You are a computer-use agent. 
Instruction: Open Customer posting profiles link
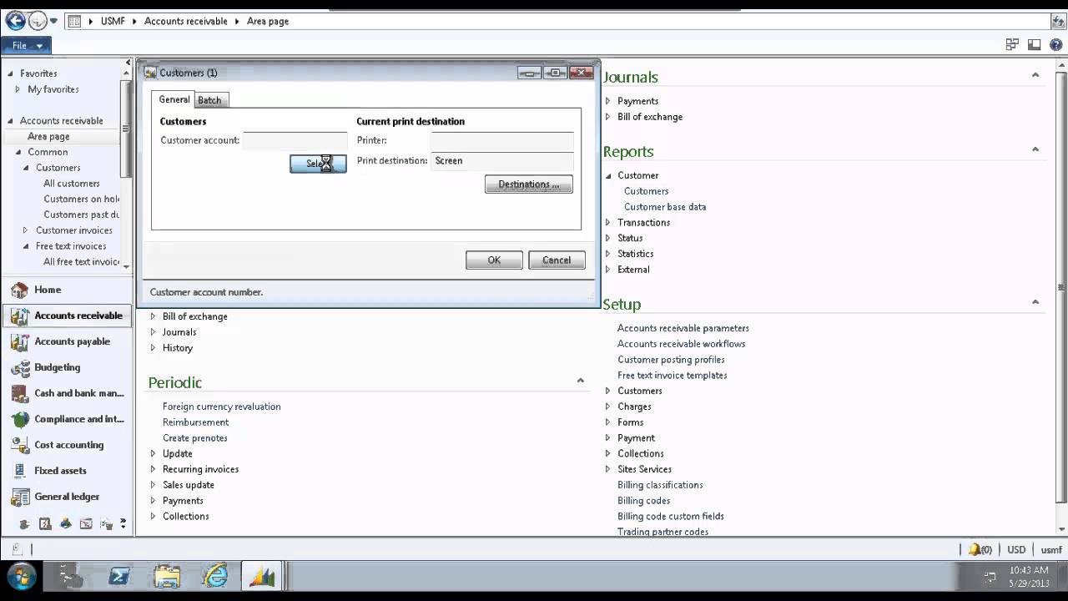671,360
